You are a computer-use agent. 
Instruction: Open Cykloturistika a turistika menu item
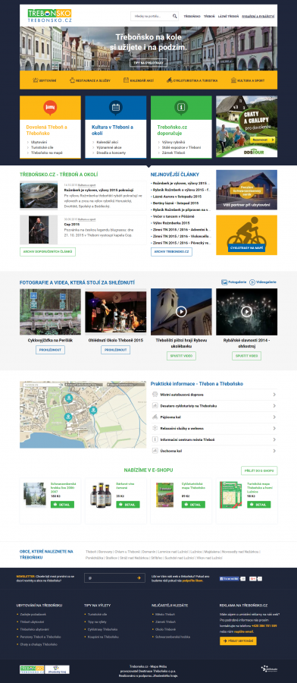(192, 80)
